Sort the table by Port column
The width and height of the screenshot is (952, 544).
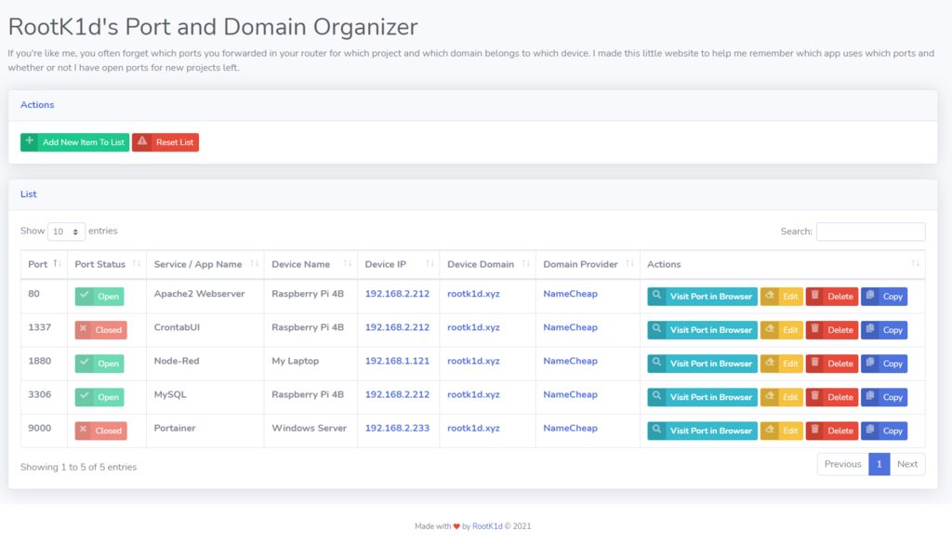coord(43,264)
